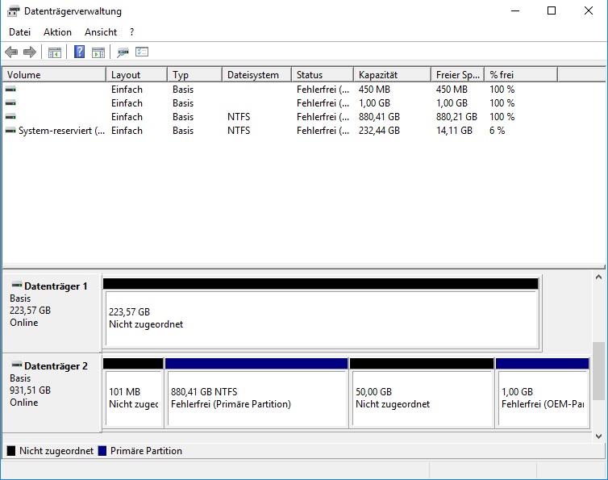Go back with the left arrow toolbar icon
Image resolution: width=608 pixels, height=480 pixels.
click(11, 52)
